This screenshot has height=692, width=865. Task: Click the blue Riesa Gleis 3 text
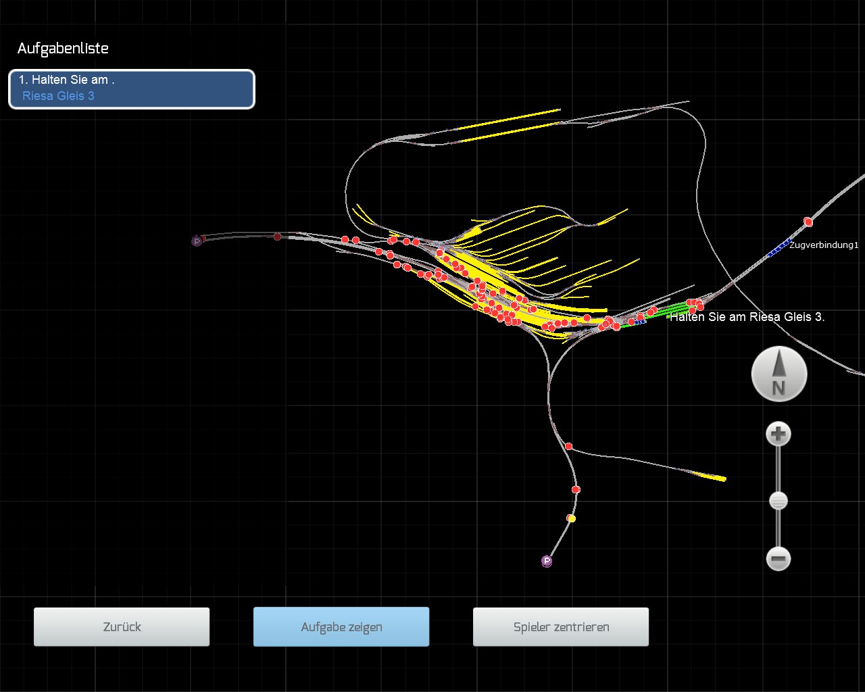coord(58,96)
